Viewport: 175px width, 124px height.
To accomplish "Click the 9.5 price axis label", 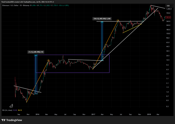I will click(168, 65).
